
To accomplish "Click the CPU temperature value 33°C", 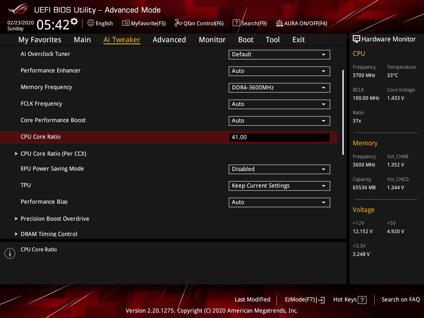I will click(x=393, y=75).
